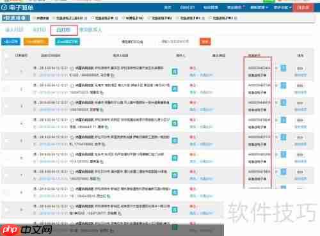This screenshot has height=236, width=320.
Task: Click the blue waybill icon in order row 3
Action: coord(283,102)
